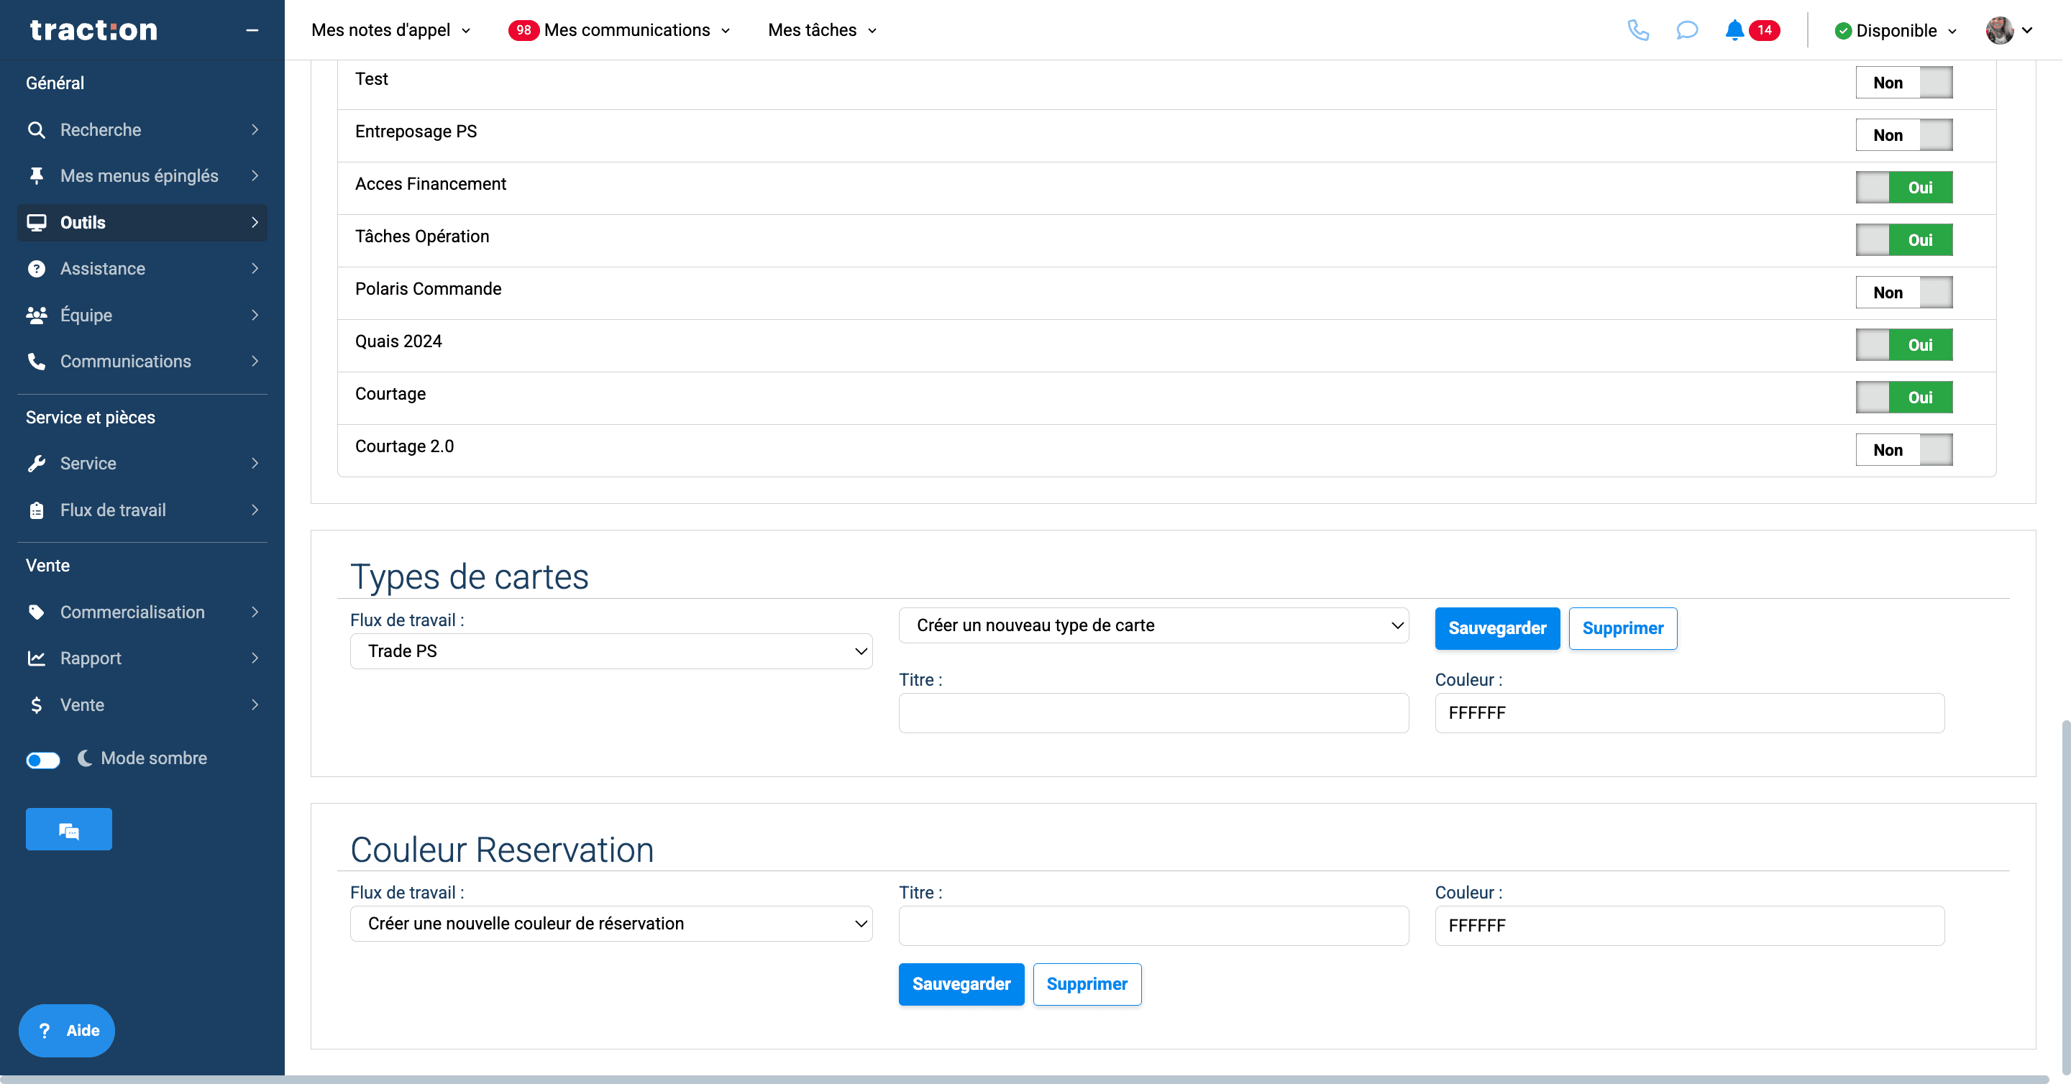Viewport: 2071px width, 1084px height.
Task: Click the Titre field in Couleur Reservation
Action: pos(1153,926)
